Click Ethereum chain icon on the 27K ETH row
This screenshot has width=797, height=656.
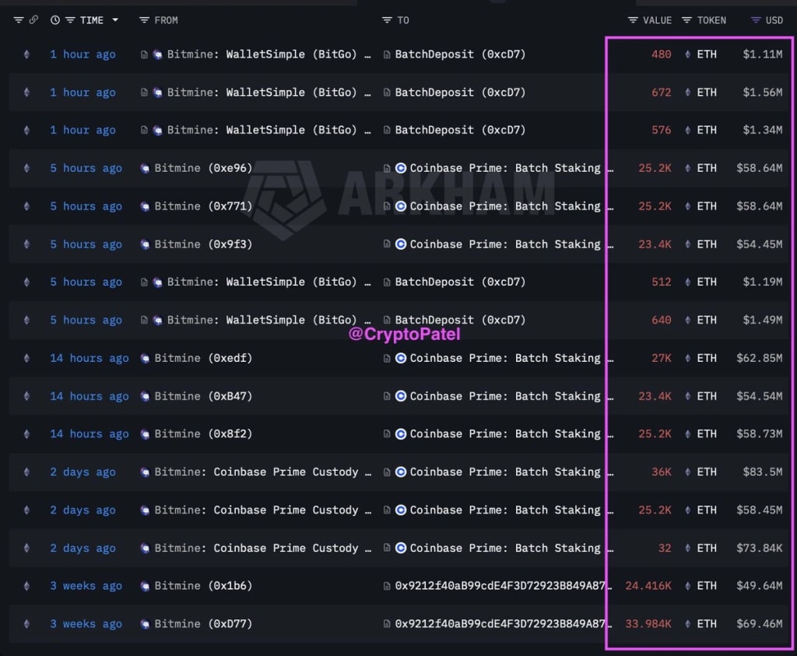coord(26,358)
